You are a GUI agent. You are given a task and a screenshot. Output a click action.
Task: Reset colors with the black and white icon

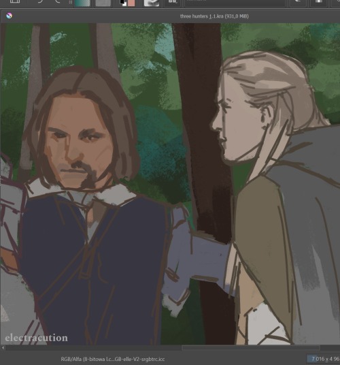123,3
